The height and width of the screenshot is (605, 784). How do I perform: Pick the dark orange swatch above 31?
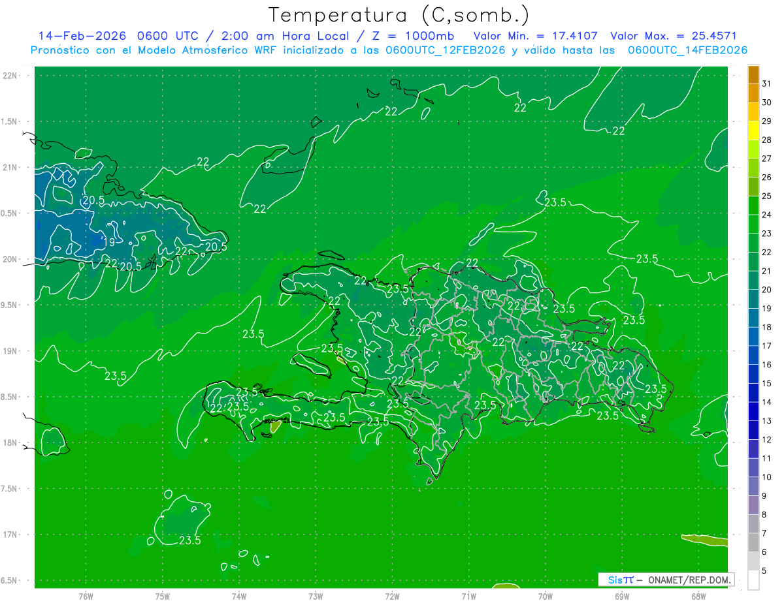coord(753,74)
